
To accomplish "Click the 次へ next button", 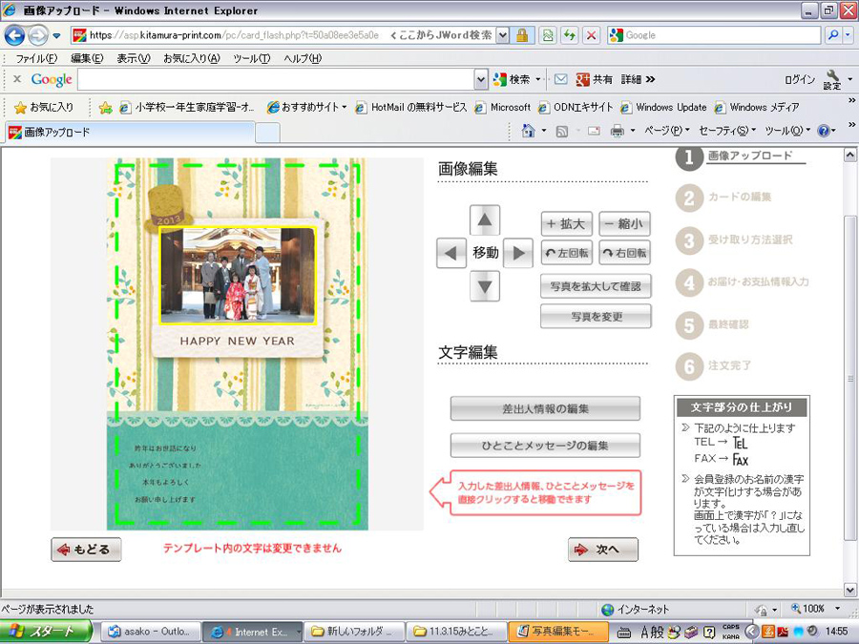I will coord(602,549).
